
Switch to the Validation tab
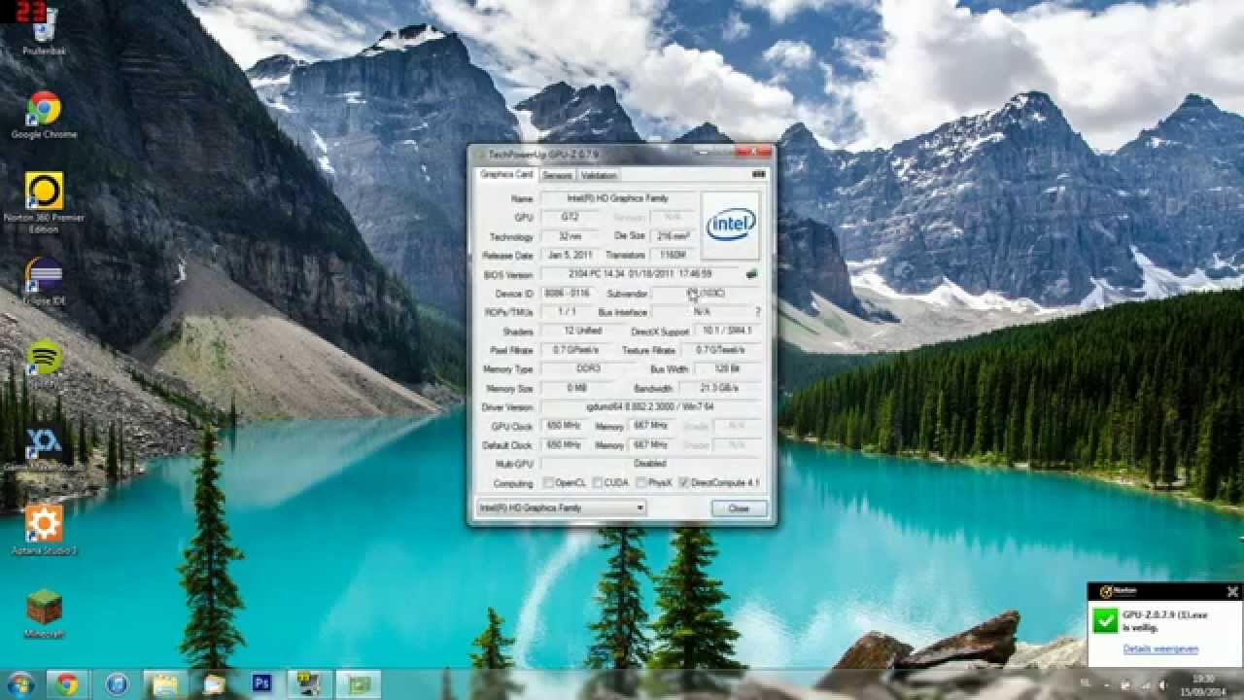coord(599,175)
